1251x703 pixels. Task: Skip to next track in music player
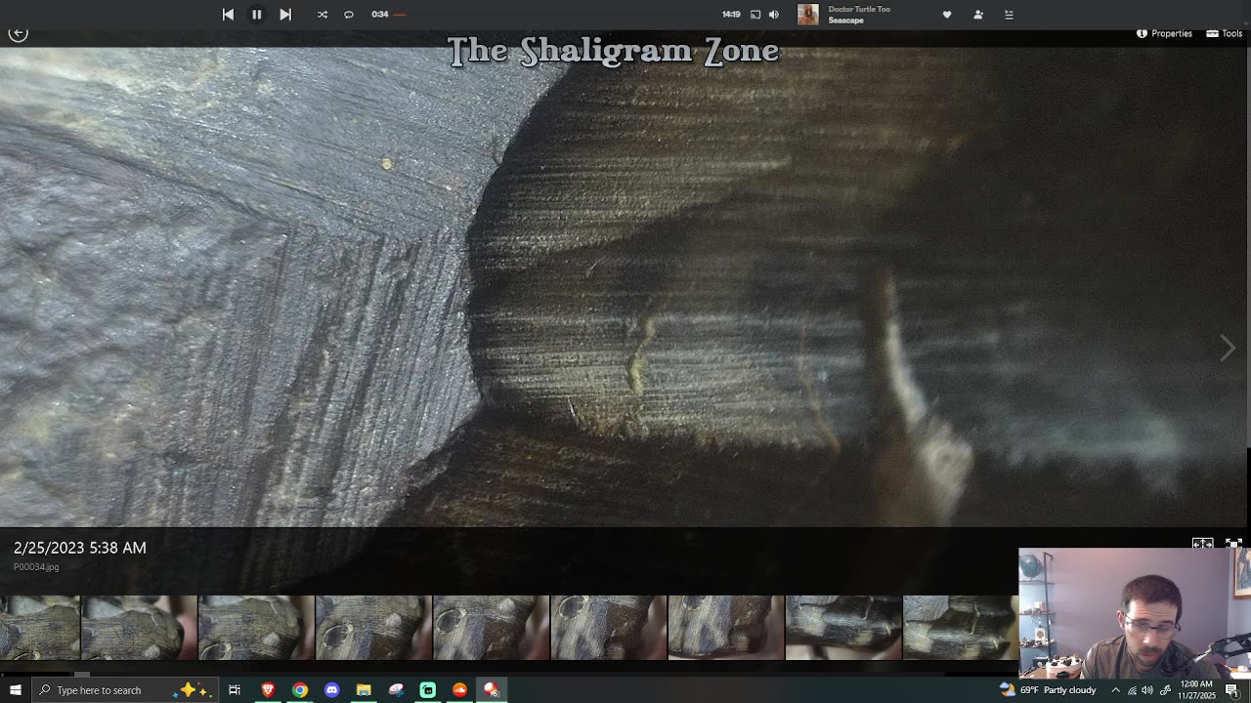285,15
